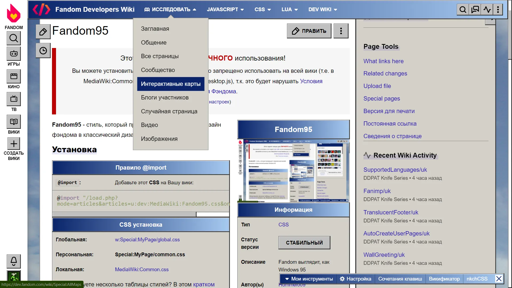Image resolution: width=512 pixels, height=288 pixels.
Task: Open WallGreeting/uk activity link
Action: [384, 255]
